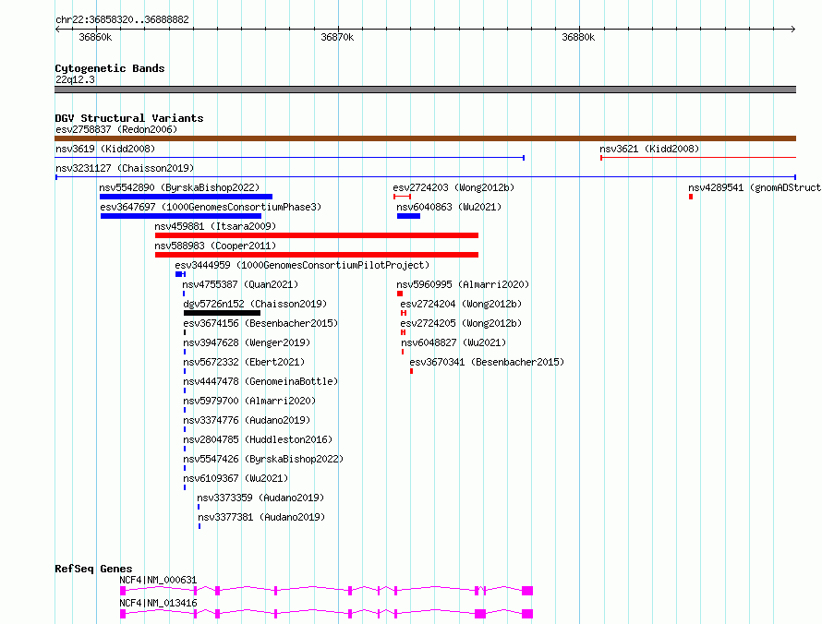The height and width of the screenshot is (624, 822).
Task: Click the blue nsv5542890 ByrskaBishop2022 bar
Action: (x=186, y=197)
